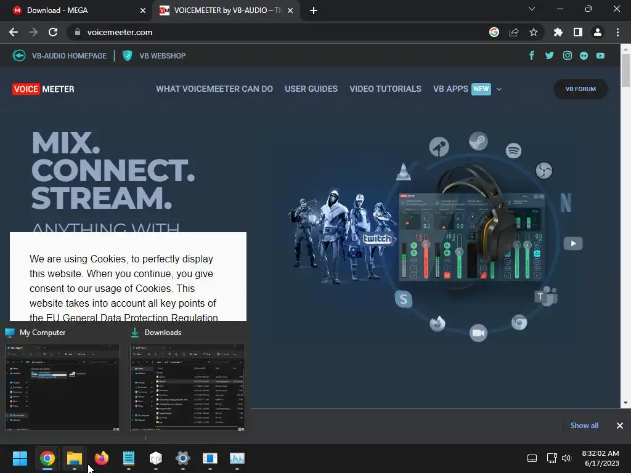Toggle Chrome side panel

pyautogui.click(x=578, y=32)
